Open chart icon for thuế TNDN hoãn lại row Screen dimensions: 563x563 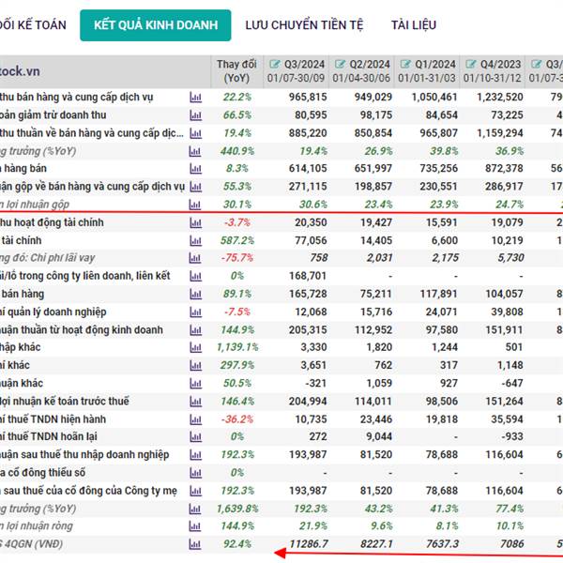click(x=195, y=437)
